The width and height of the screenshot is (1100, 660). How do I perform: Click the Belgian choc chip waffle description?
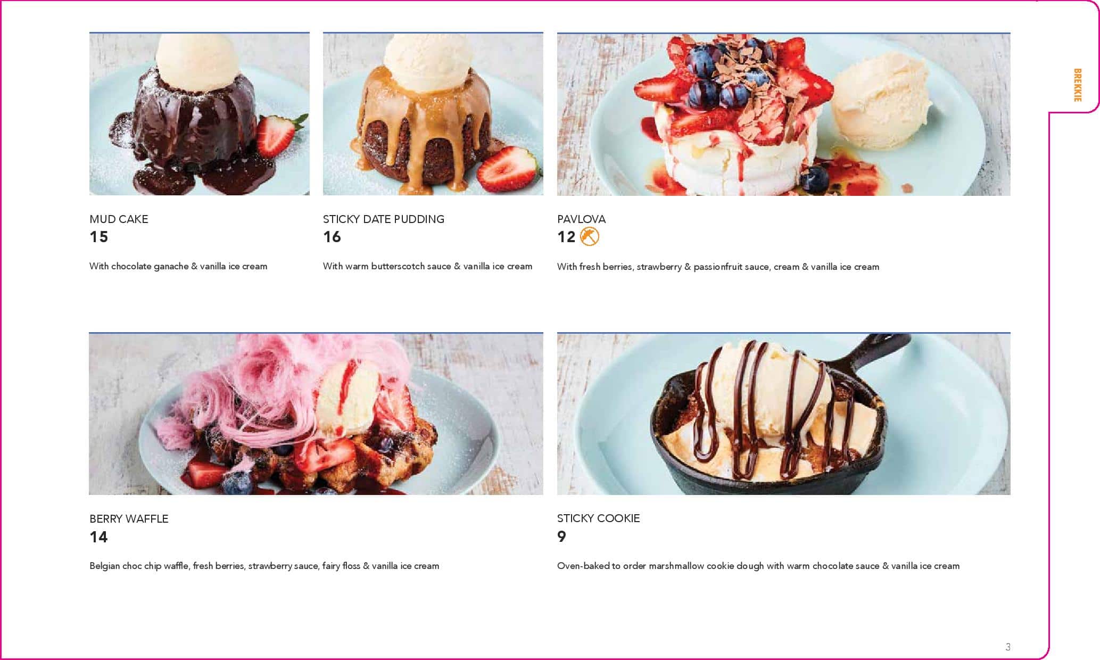coord(264,566)
